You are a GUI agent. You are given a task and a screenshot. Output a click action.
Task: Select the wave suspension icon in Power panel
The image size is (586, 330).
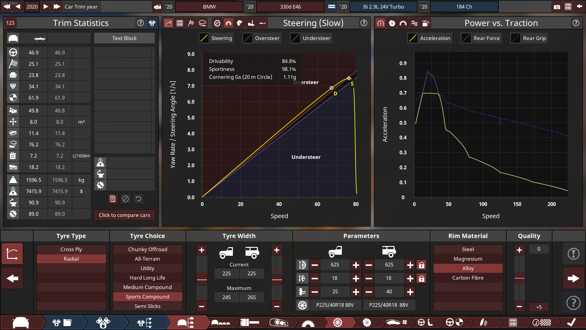click(x=414, y=23)
